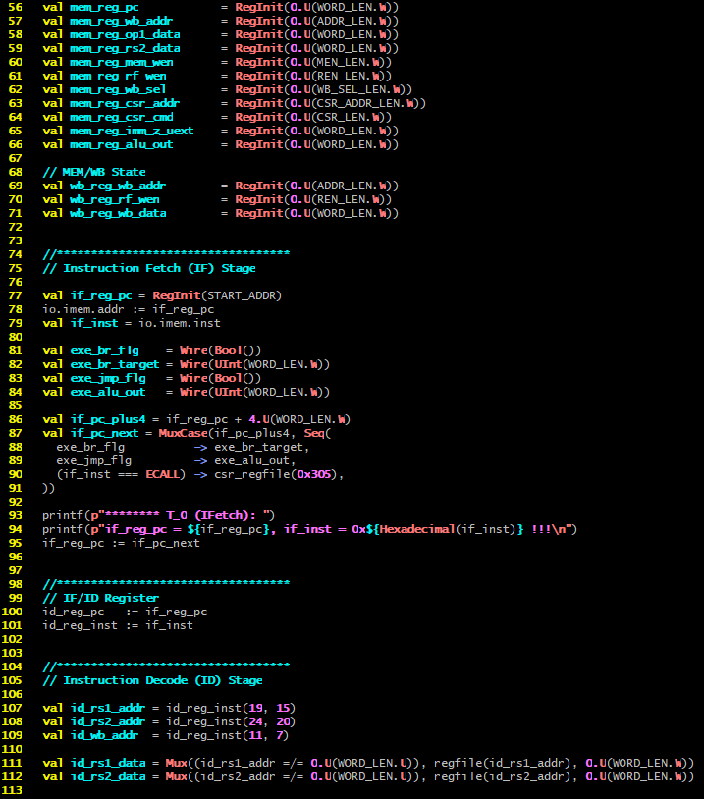This screenshot has height=799, width=704.
Task: Click RegInit(START_ADDR) on line 77
Action: (x=217, y=296)
